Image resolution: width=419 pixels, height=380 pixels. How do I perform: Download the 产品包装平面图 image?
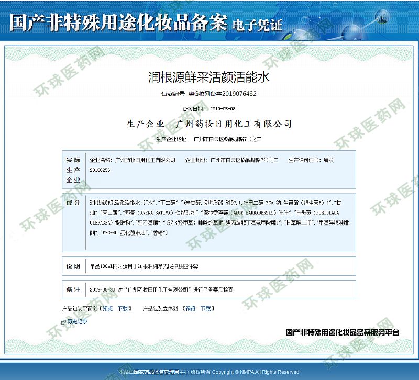tap(123, 309)
